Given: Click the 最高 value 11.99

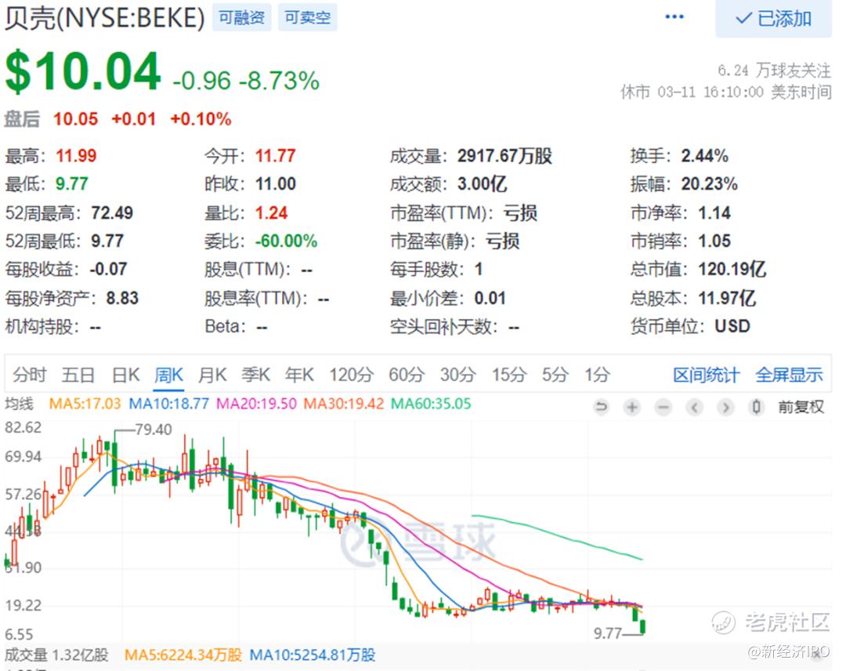Looking at the screenshot, I should click(76, 156).
